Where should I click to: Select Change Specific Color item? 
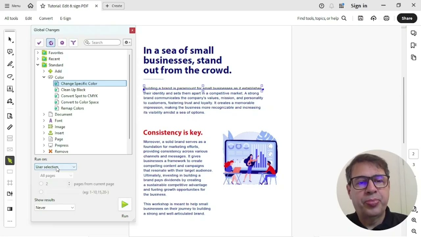pyautogui.click(x=90, y=84)
